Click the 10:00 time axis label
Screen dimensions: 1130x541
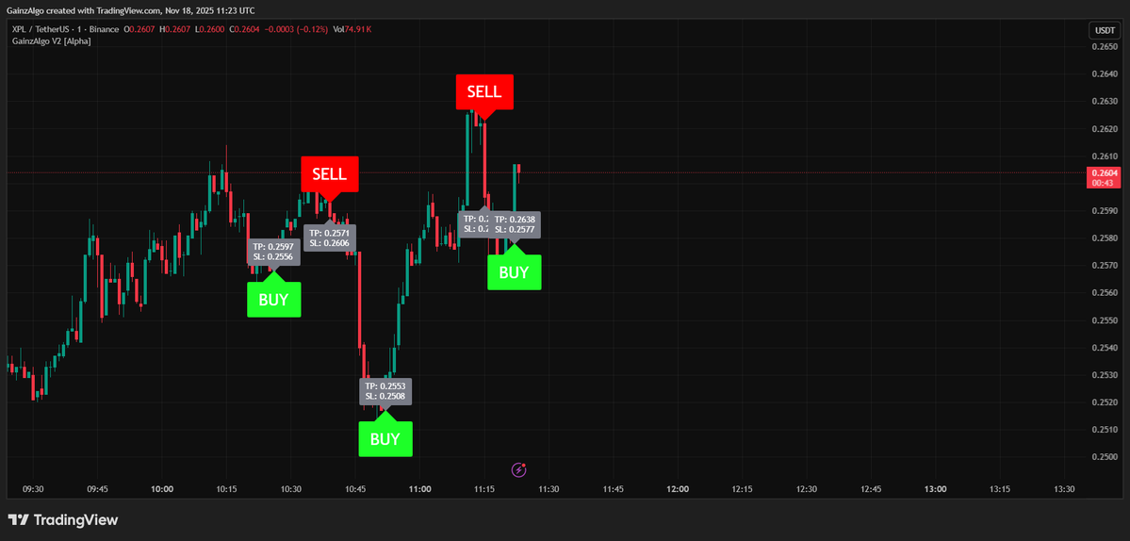pyautogui.click(x=162, y=489)
